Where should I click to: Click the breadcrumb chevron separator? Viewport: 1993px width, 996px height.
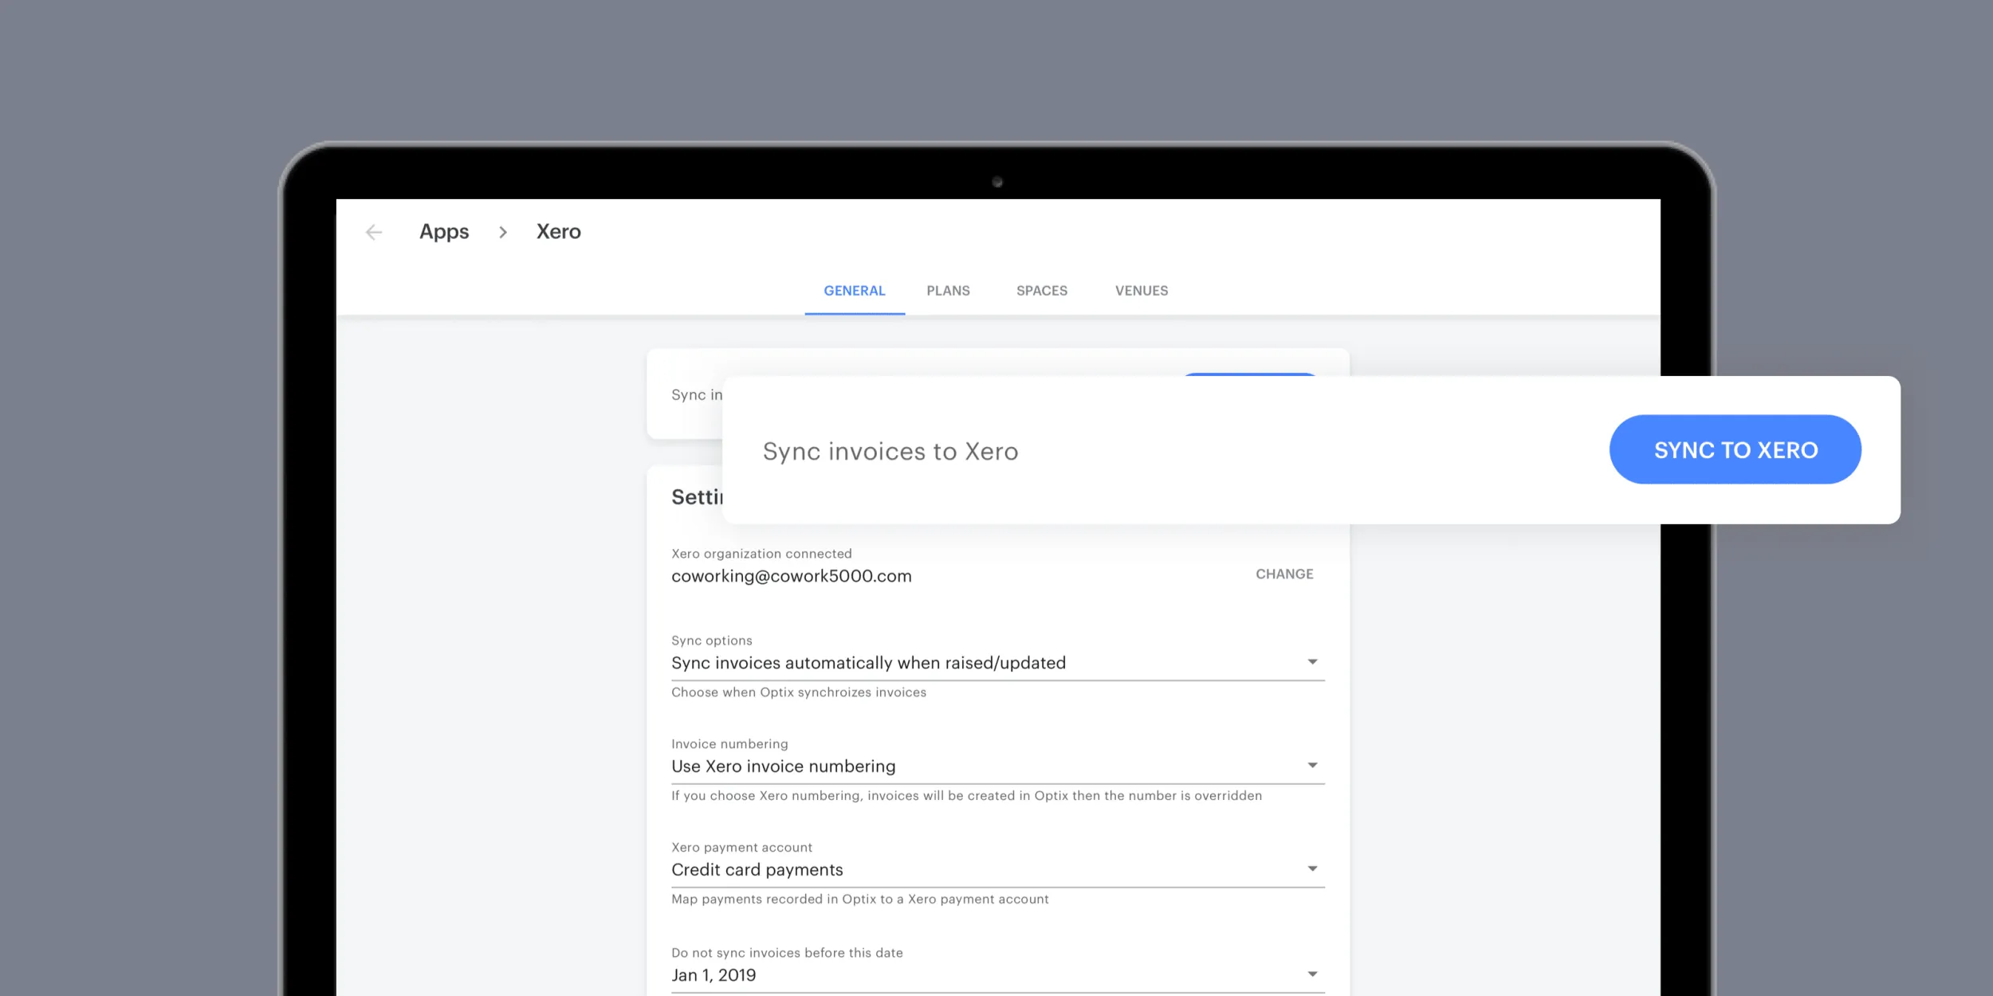tap(503, 232)
